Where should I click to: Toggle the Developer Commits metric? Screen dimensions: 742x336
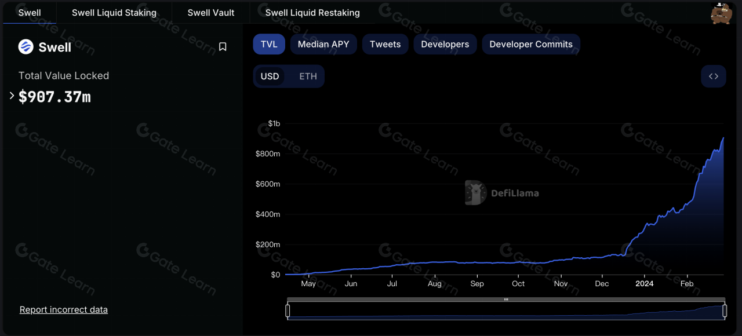pyautogui.click(x=530, y=44)
